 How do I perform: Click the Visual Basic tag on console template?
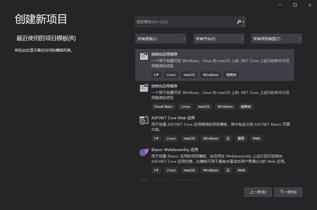click(163, 107)
